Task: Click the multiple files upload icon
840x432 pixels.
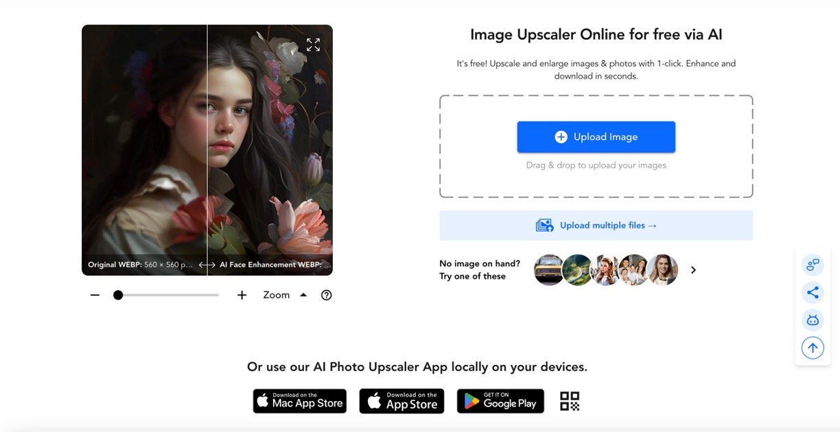Action: coord(544,224)
